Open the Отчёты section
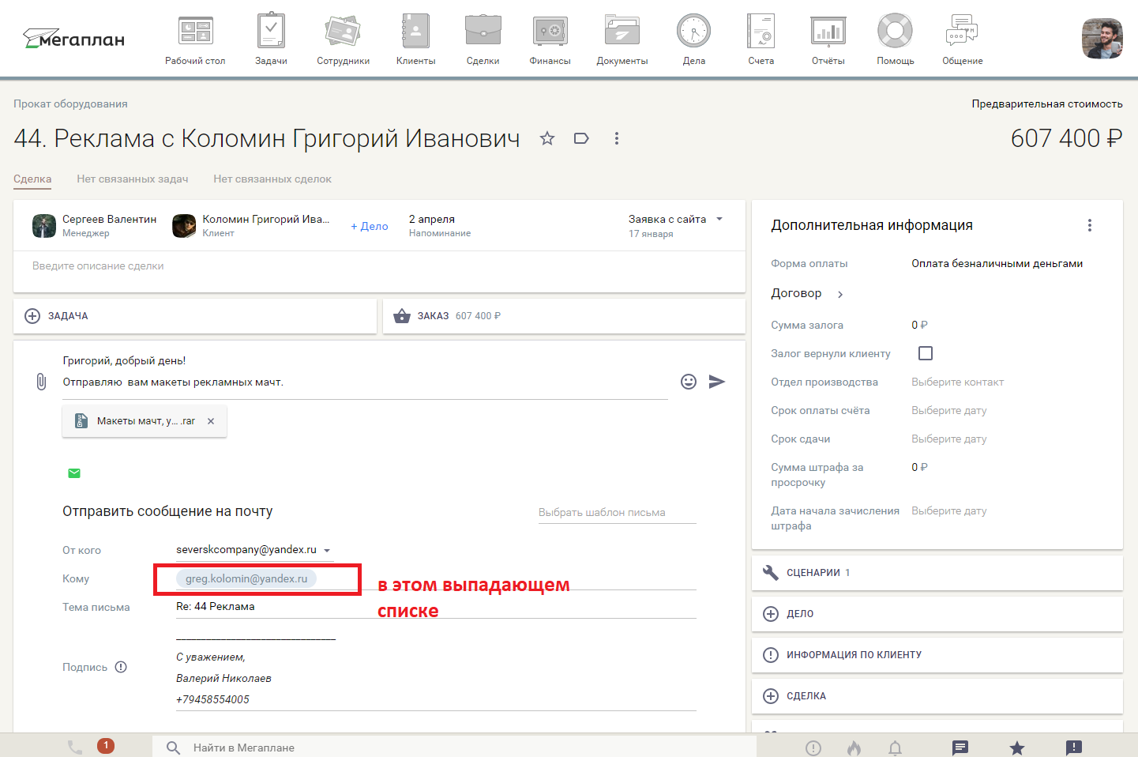 (x=828, y=40)
